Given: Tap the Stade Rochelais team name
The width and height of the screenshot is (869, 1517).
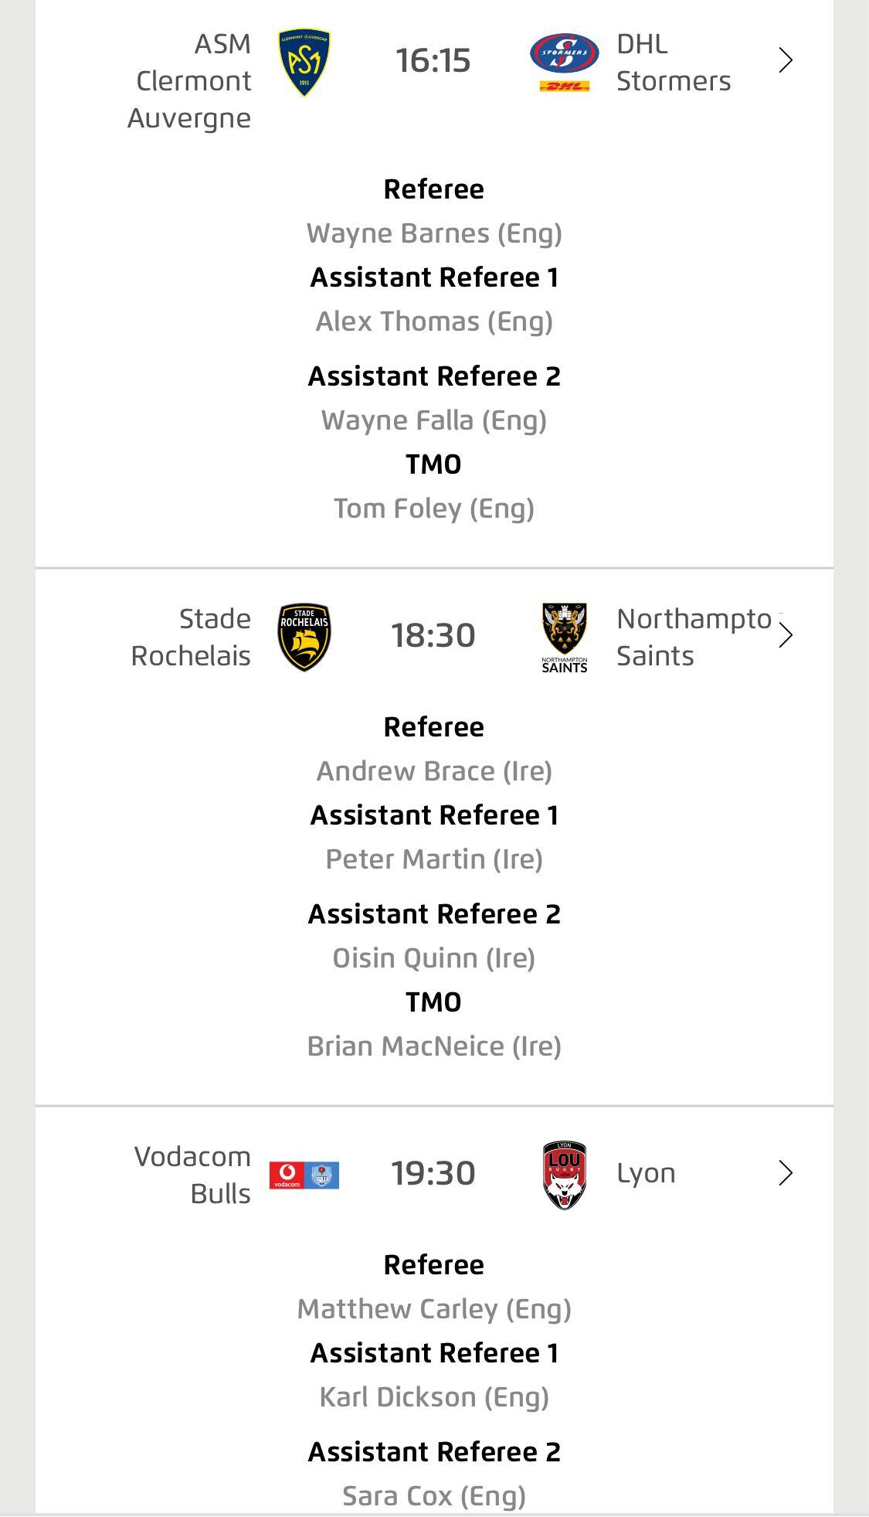Looking at the screenshot, I should (192, 638).
